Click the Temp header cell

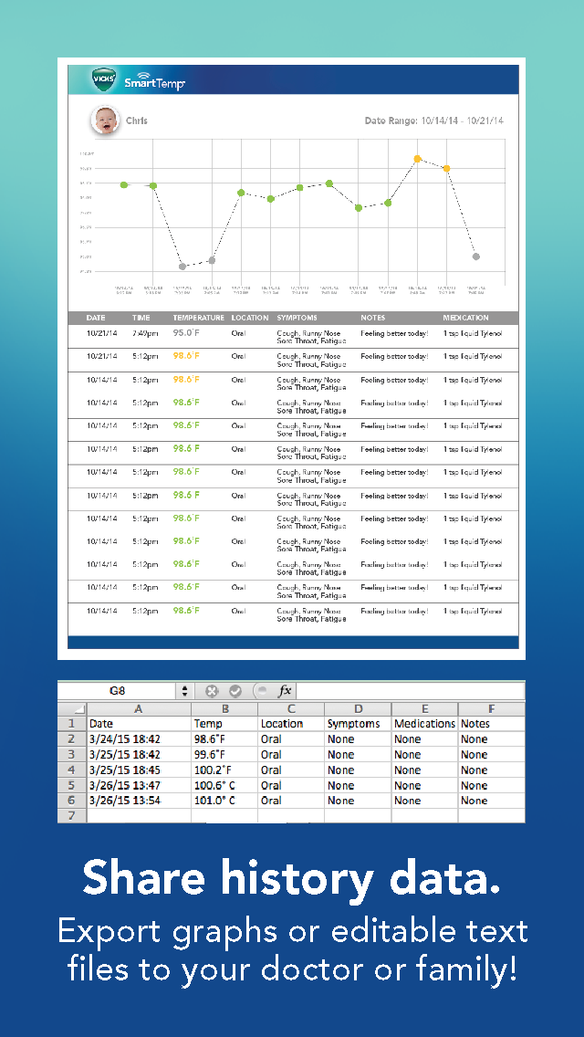pos(224,724)
